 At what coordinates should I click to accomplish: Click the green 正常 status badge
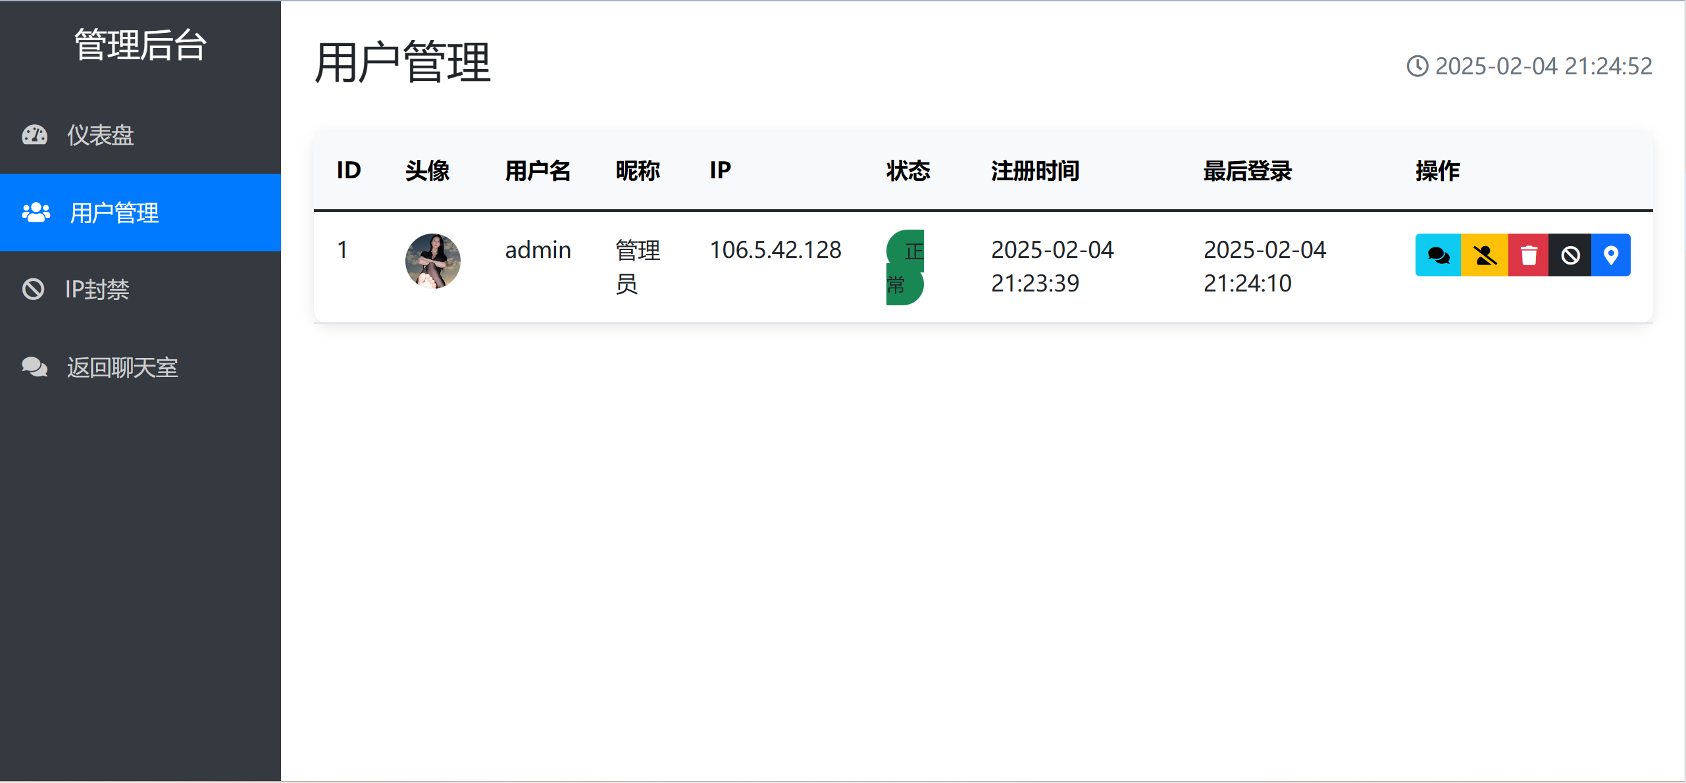click(905, 267)
